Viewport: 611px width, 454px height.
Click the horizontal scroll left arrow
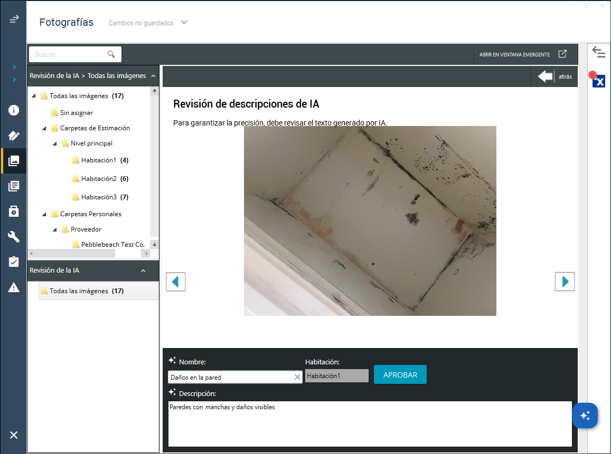[32, 253]
